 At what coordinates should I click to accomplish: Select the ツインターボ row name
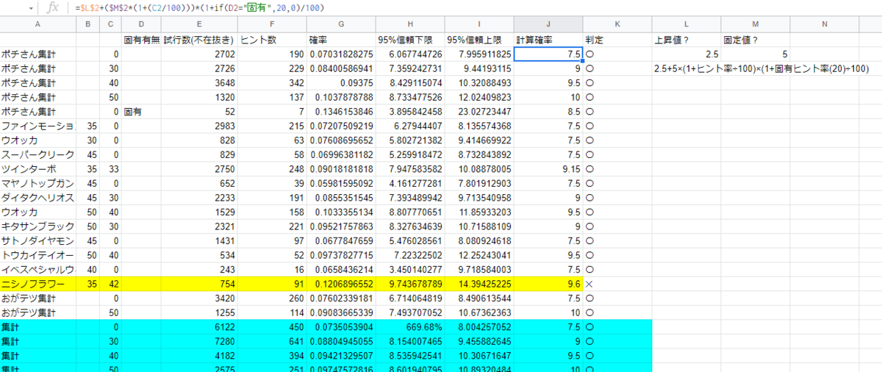pyautogui.click(x=37, y=168)
